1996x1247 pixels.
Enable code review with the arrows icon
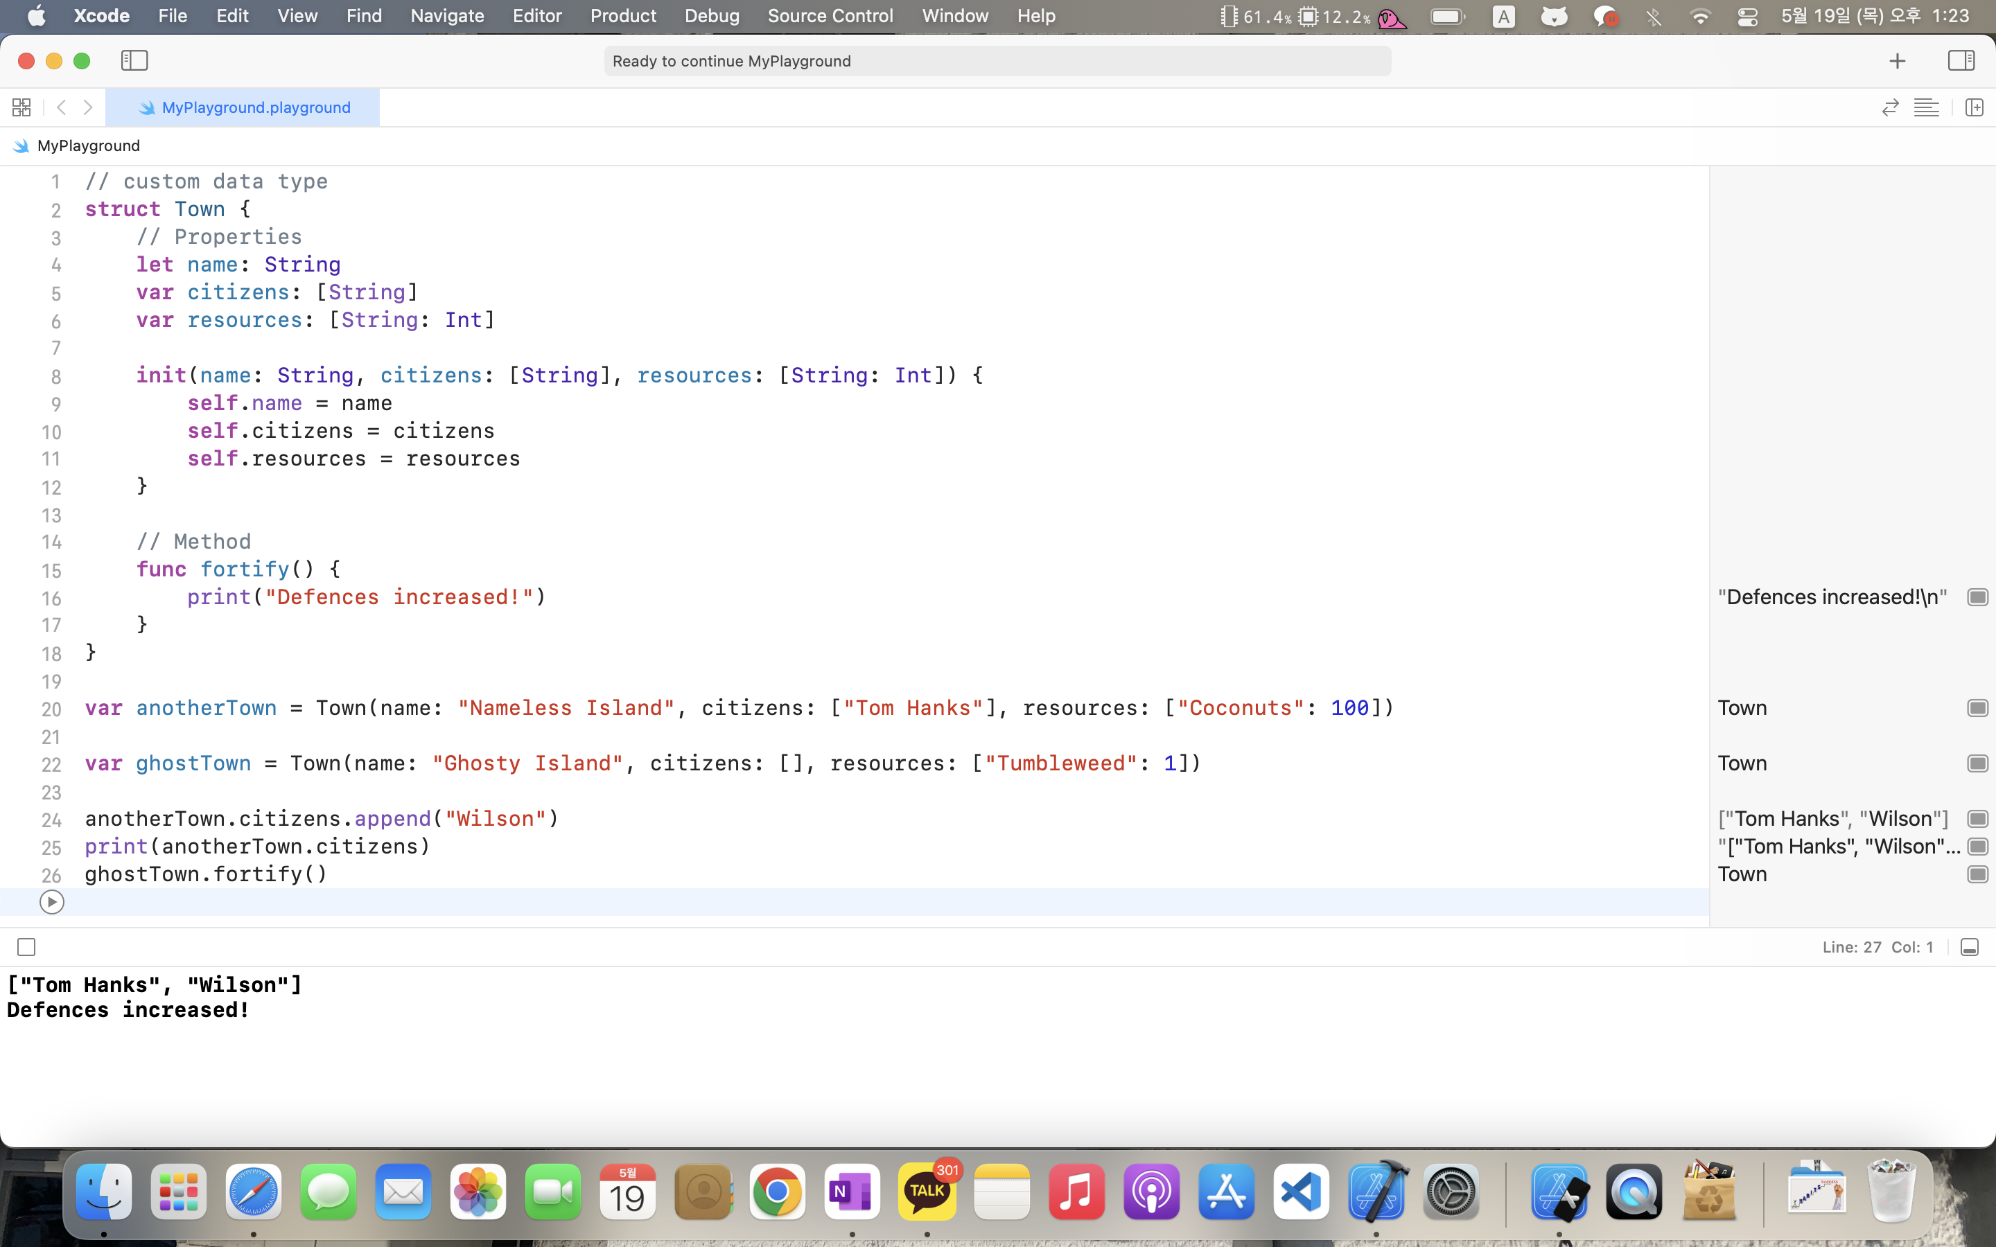[1889, 107]
